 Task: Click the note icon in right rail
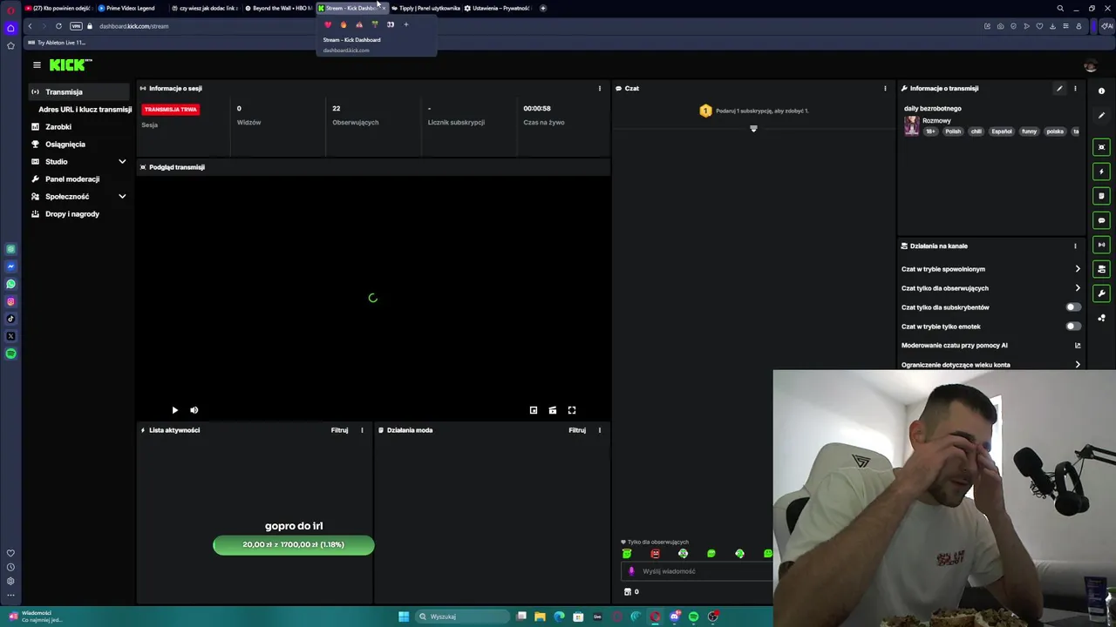(x=1101, y=196)
